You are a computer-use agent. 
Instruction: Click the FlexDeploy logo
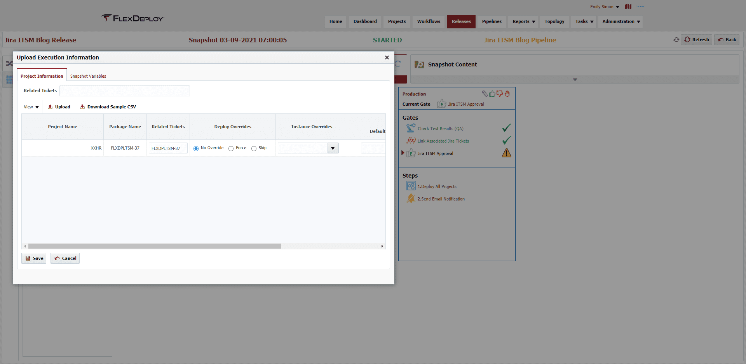pyautogui.click(x=132, y=18)
